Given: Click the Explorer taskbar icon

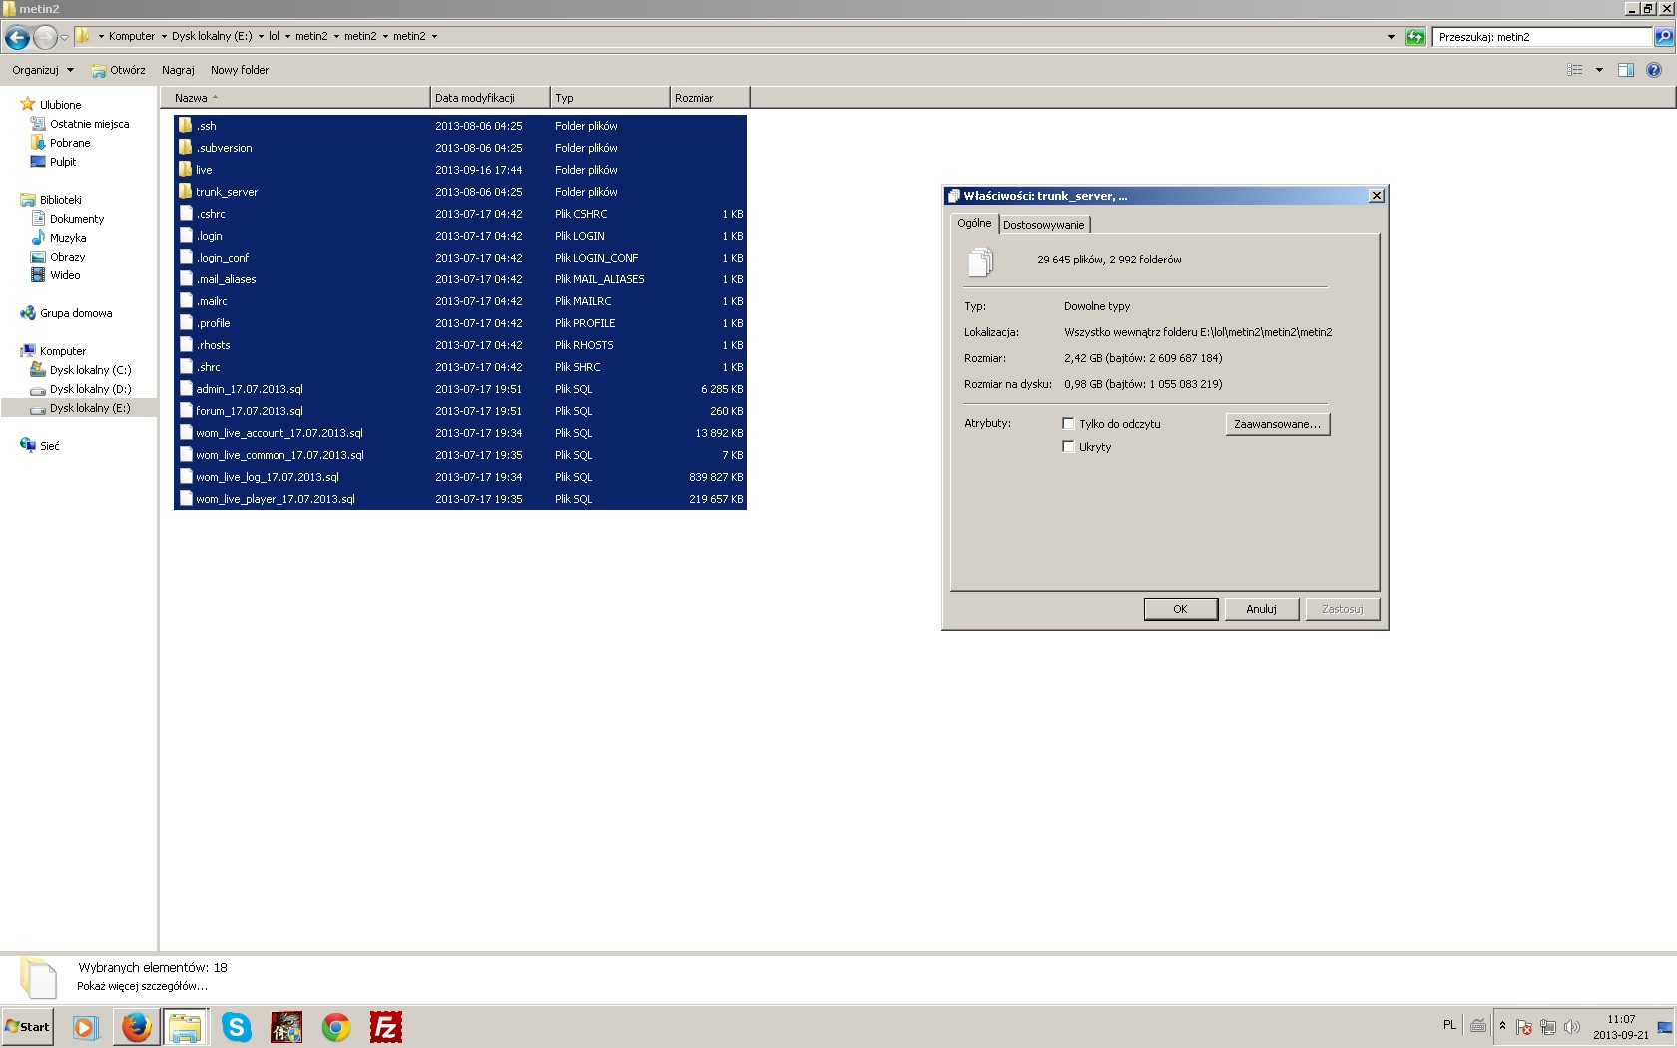Looking at the screenshot, I should [186, 1027].
